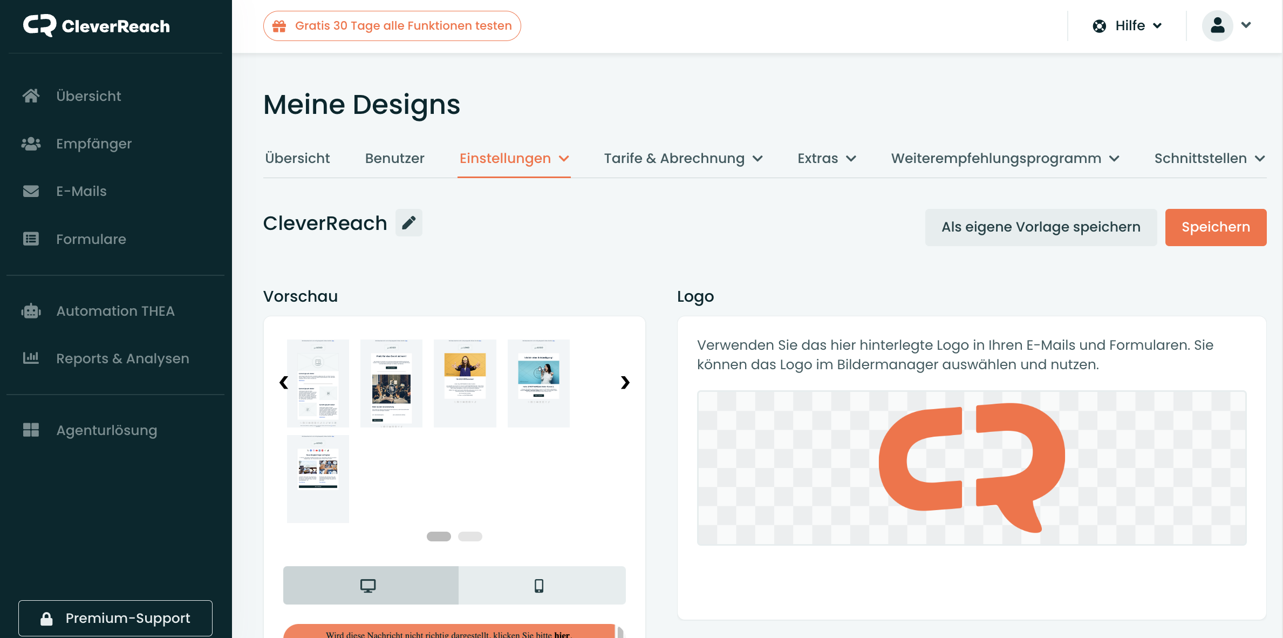Click the Speichern button
Screen dimensions: 1283x638
point(1216,227)
